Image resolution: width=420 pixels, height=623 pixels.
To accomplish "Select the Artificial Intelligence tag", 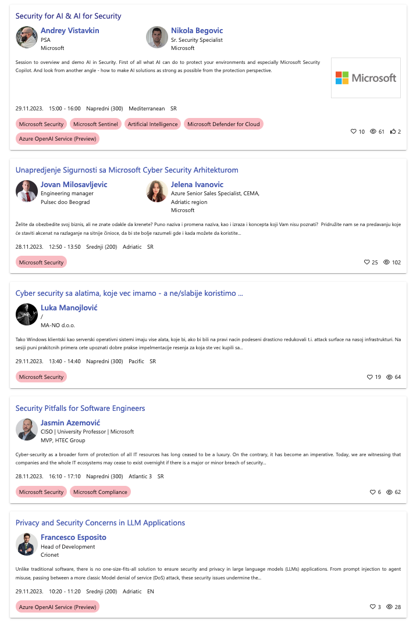I will tap(153, 124).
